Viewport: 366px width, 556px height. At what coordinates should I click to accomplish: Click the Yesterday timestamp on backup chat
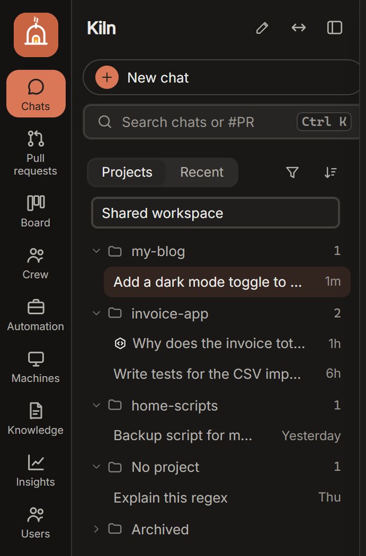coord(311,436)
